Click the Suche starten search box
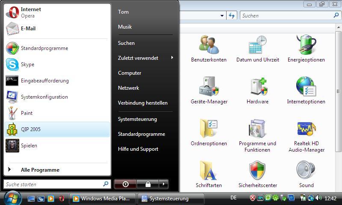 point(57,184)
